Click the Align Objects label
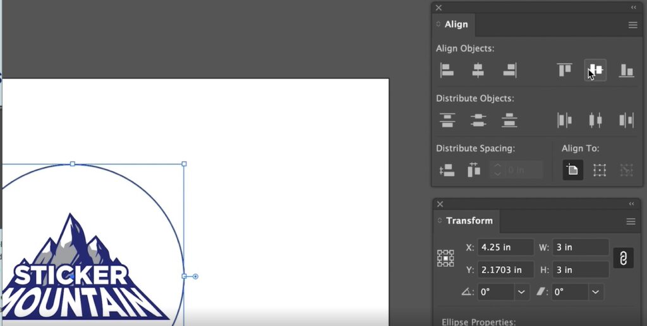This screenshot has height=326, width=647. pyautogui.click(x=465, y=49)
